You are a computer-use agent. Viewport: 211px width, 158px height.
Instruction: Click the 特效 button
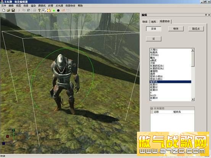coord(176,29)
